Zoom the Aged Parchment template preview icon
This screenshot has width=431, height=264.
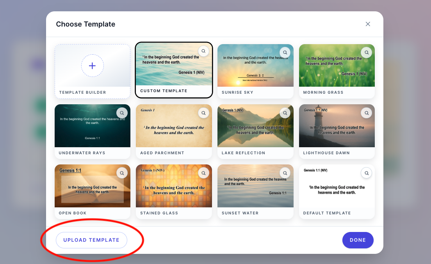[203, 113]
